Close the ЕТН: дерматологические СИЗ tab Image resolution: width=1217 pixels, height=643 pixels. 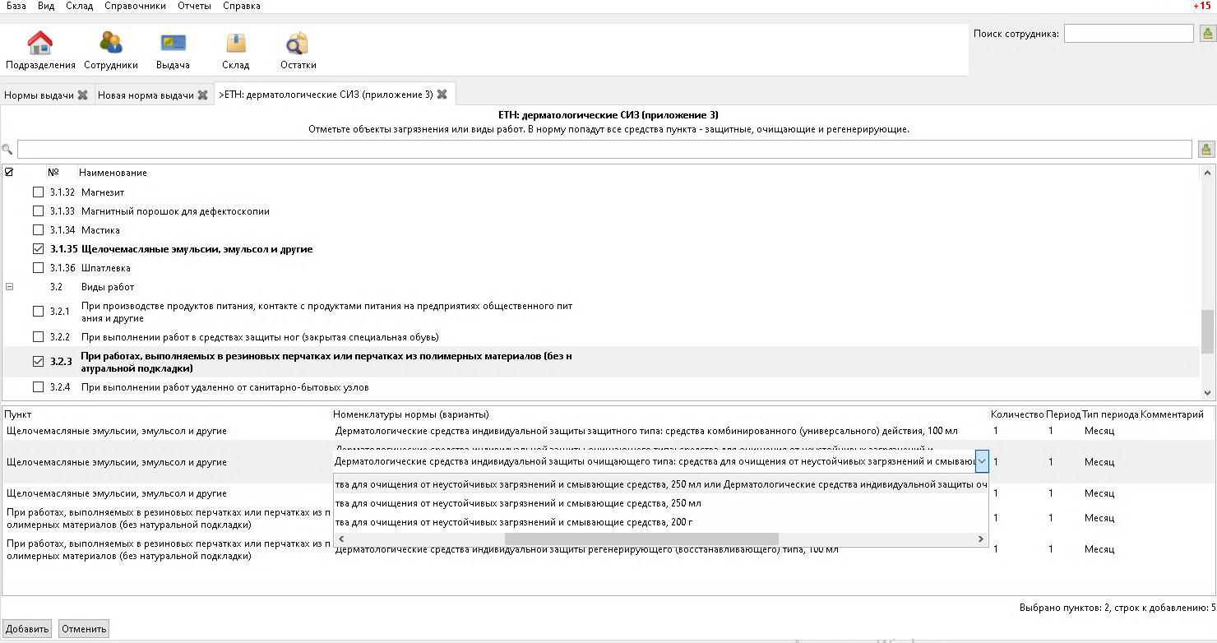(x=442, y=94)
